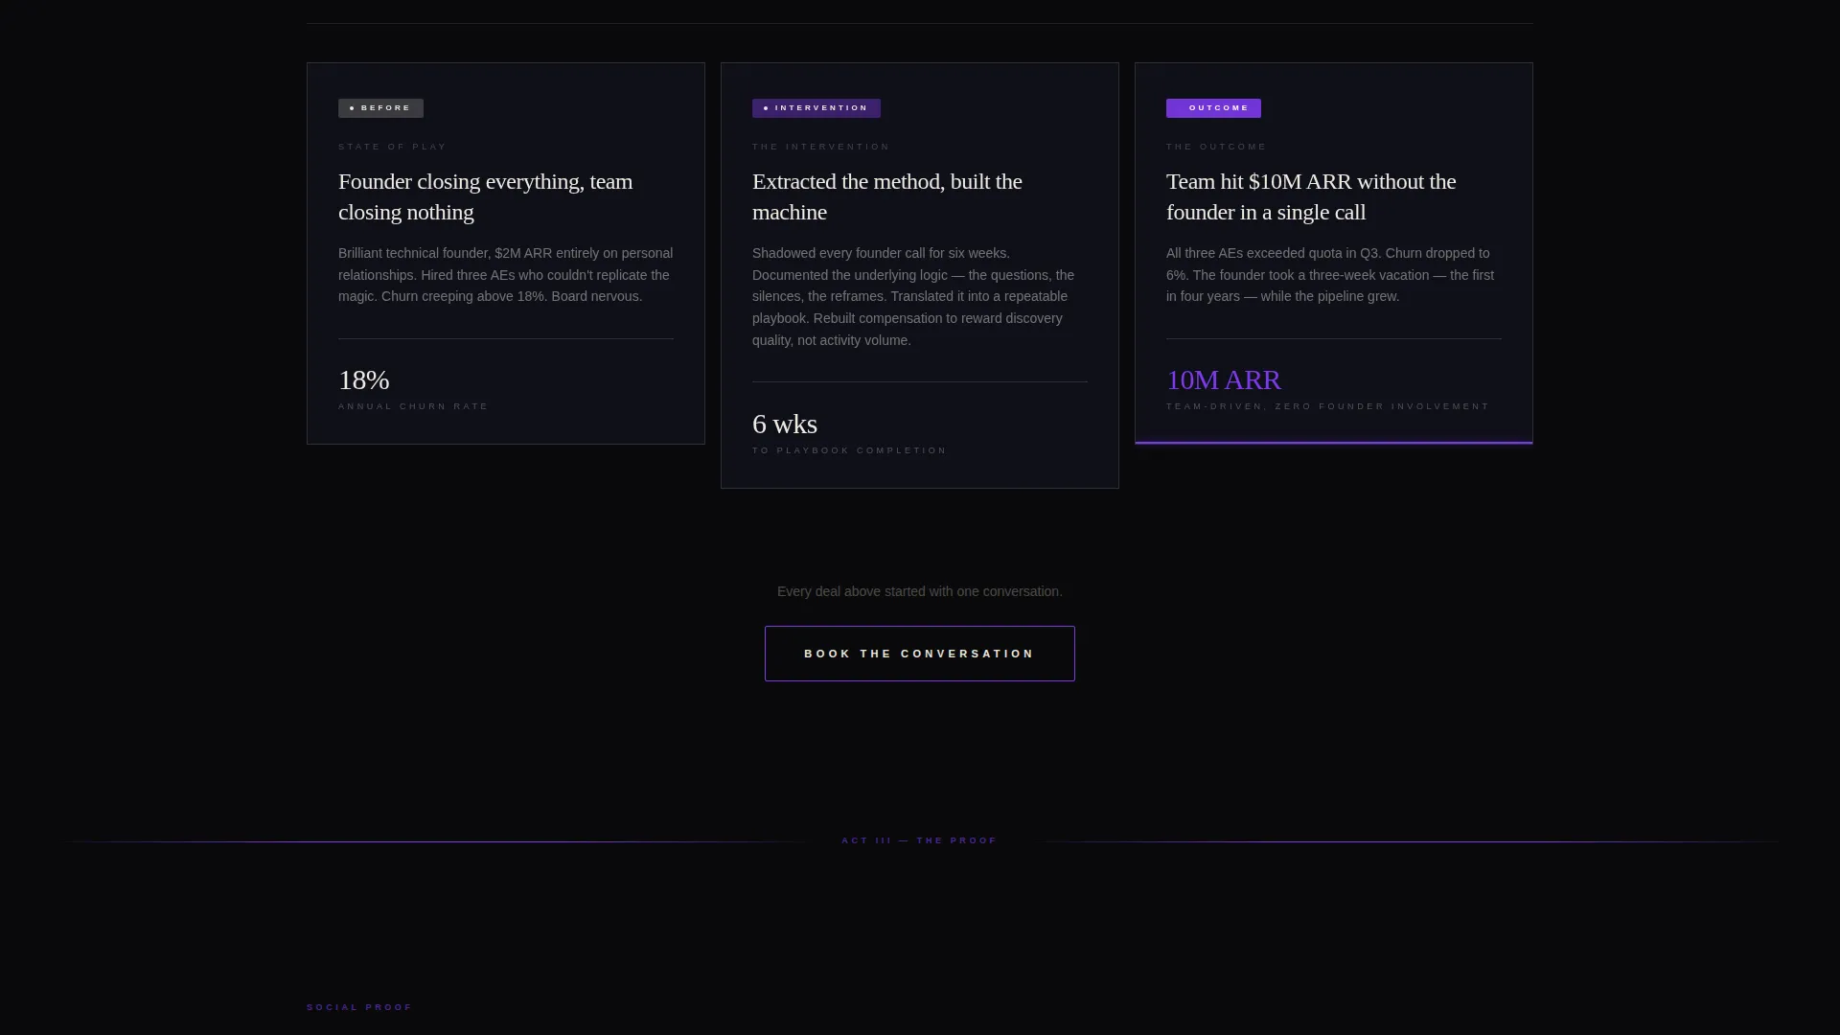
Task: Click 'ANNUAL CHURN RATE' caption
Action: pyautogui.click(x=414, y=406)
